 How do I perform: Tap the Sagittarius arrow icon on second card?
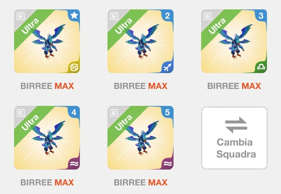[x=168, y=67]
